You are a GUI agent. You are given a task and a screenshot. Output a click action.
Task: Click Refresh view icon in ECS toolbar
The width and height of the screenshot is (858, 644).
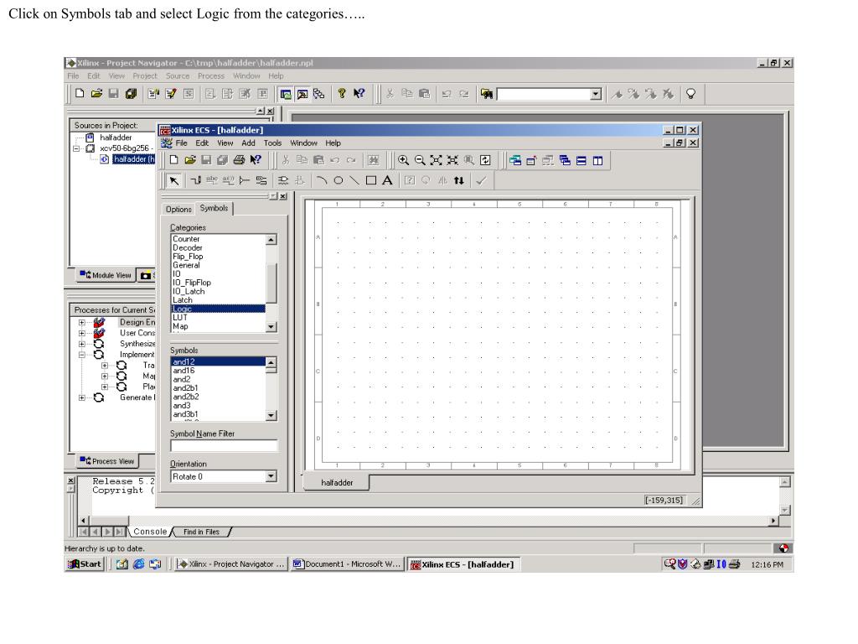point(485,160)
